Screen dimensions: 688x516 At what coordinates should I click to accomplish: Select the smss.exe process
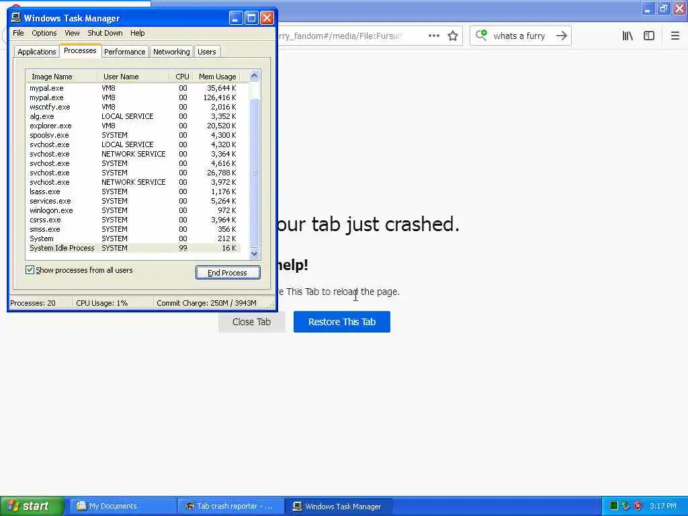(x=133, y=230)
